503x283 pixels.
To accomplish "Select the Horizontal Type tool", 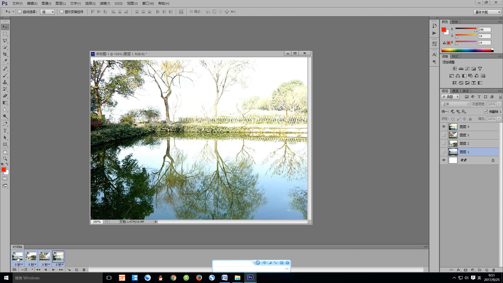I will (5, 131).
